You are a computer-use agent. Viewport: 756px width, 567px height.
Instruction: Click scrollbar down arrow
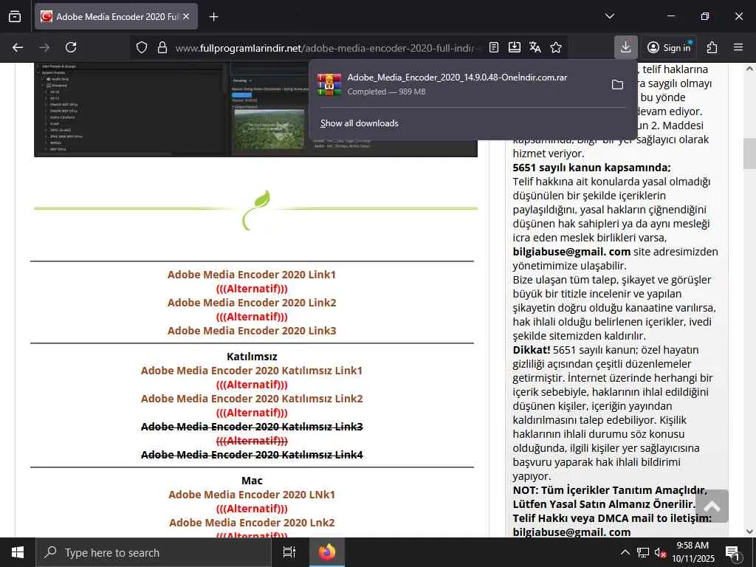[x=750, y=532]
